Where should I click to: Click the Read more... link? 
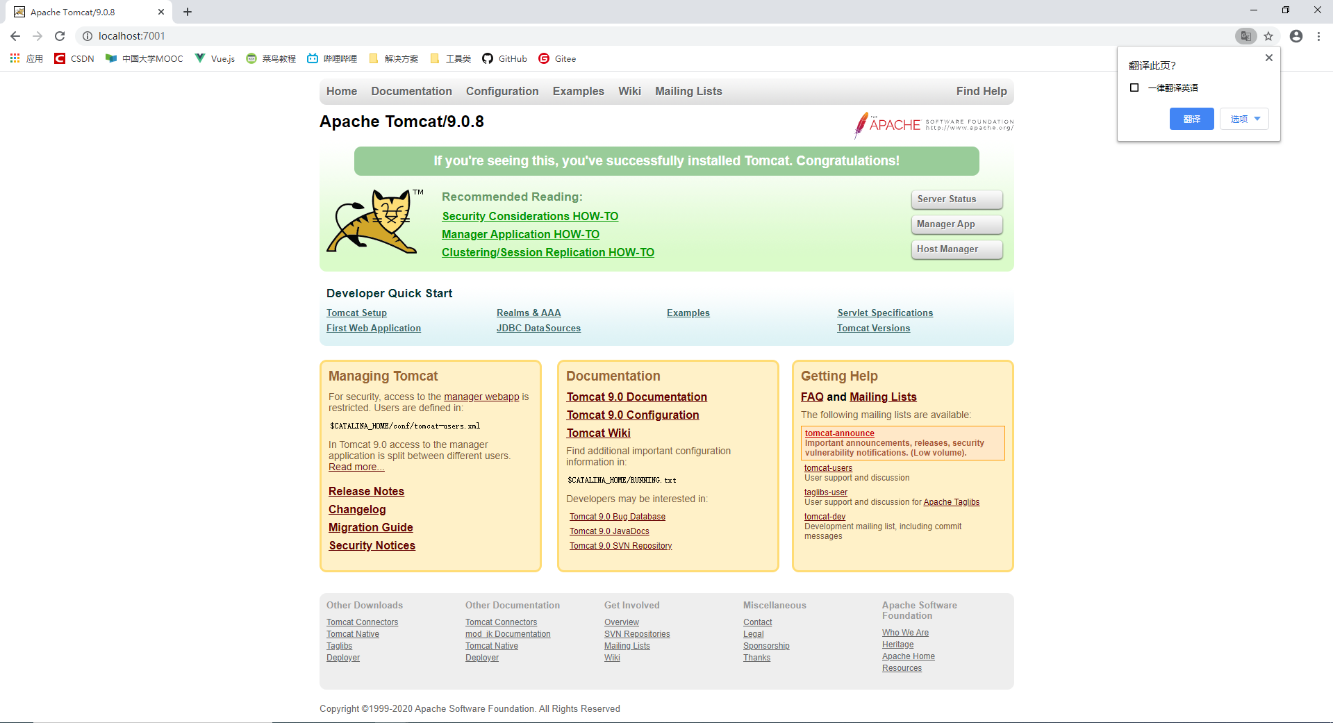pyautogui.click(x=356, y=467)
